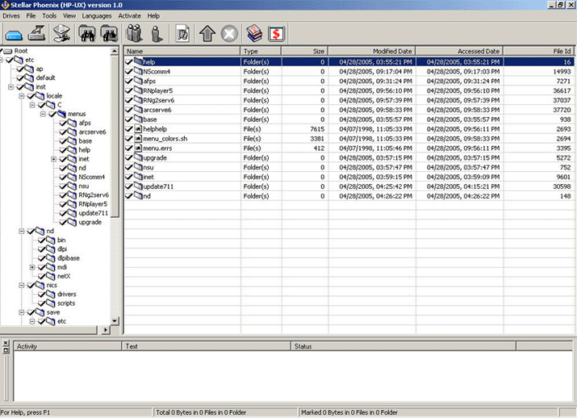577x418 pixels.
Task: Uncheck arcserve6 row in file list
Action: point(129,109)
